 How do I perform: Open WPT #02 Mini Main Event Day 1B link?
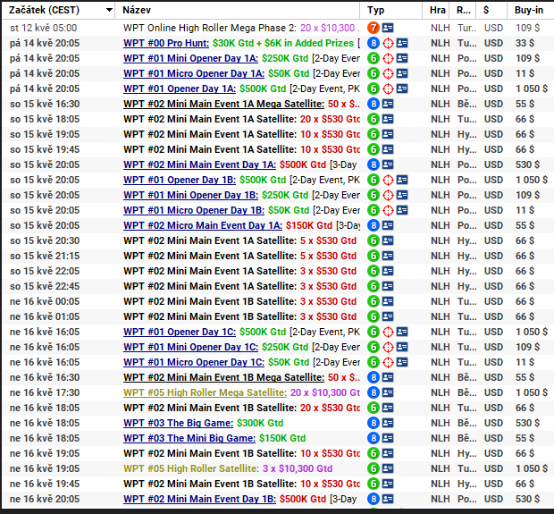199,499
